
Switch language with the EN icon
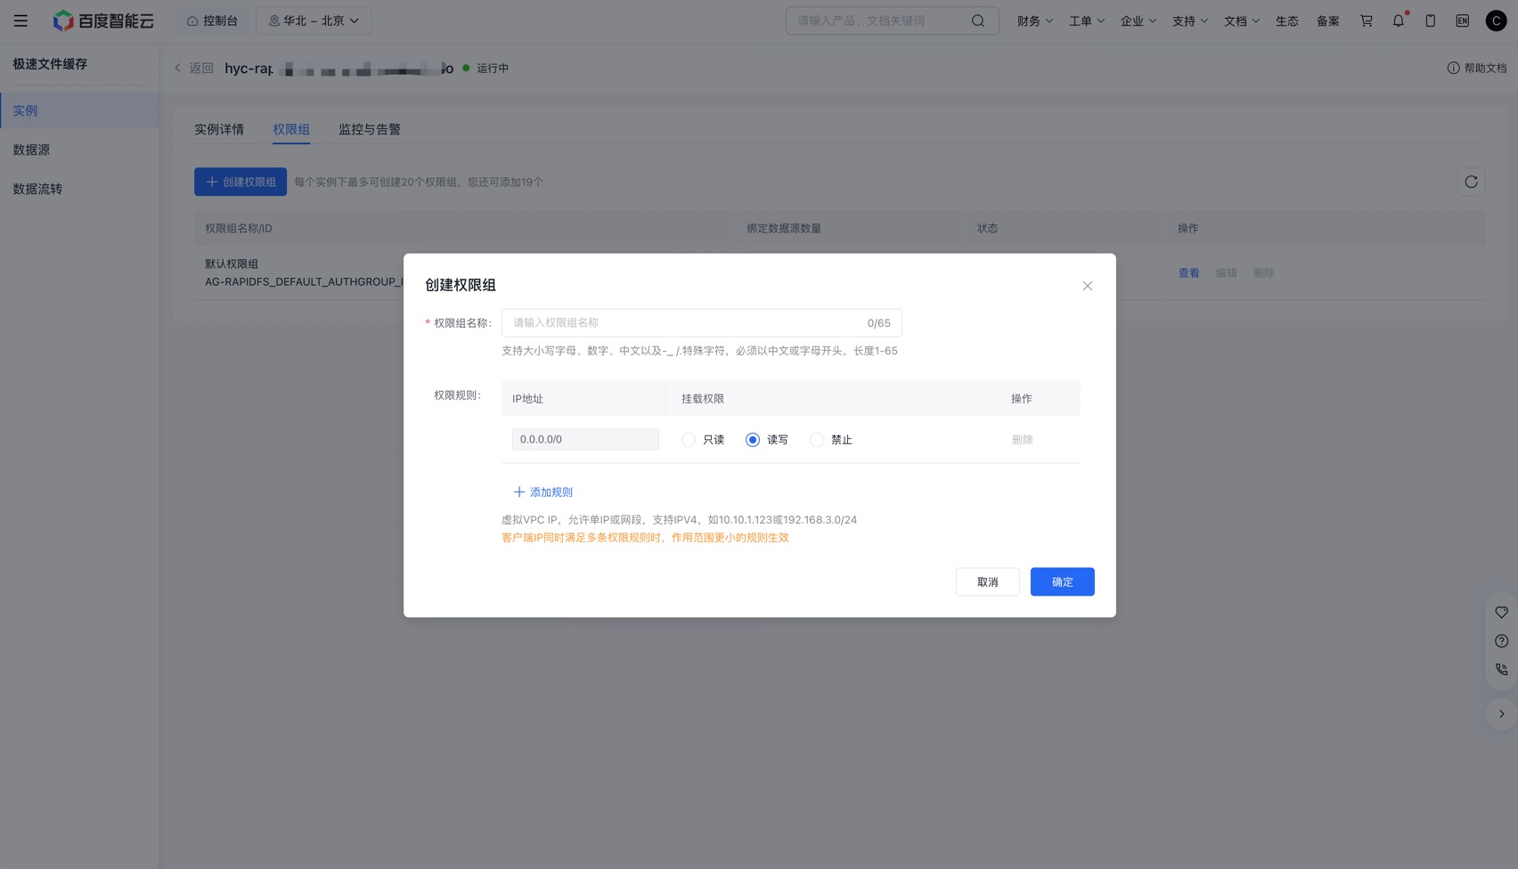pyautogui.click(x=1462, y=20)
